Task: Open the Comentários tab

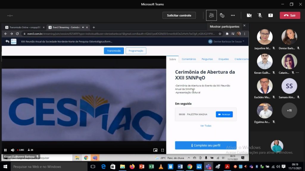Action: click(x=189, y=59)
